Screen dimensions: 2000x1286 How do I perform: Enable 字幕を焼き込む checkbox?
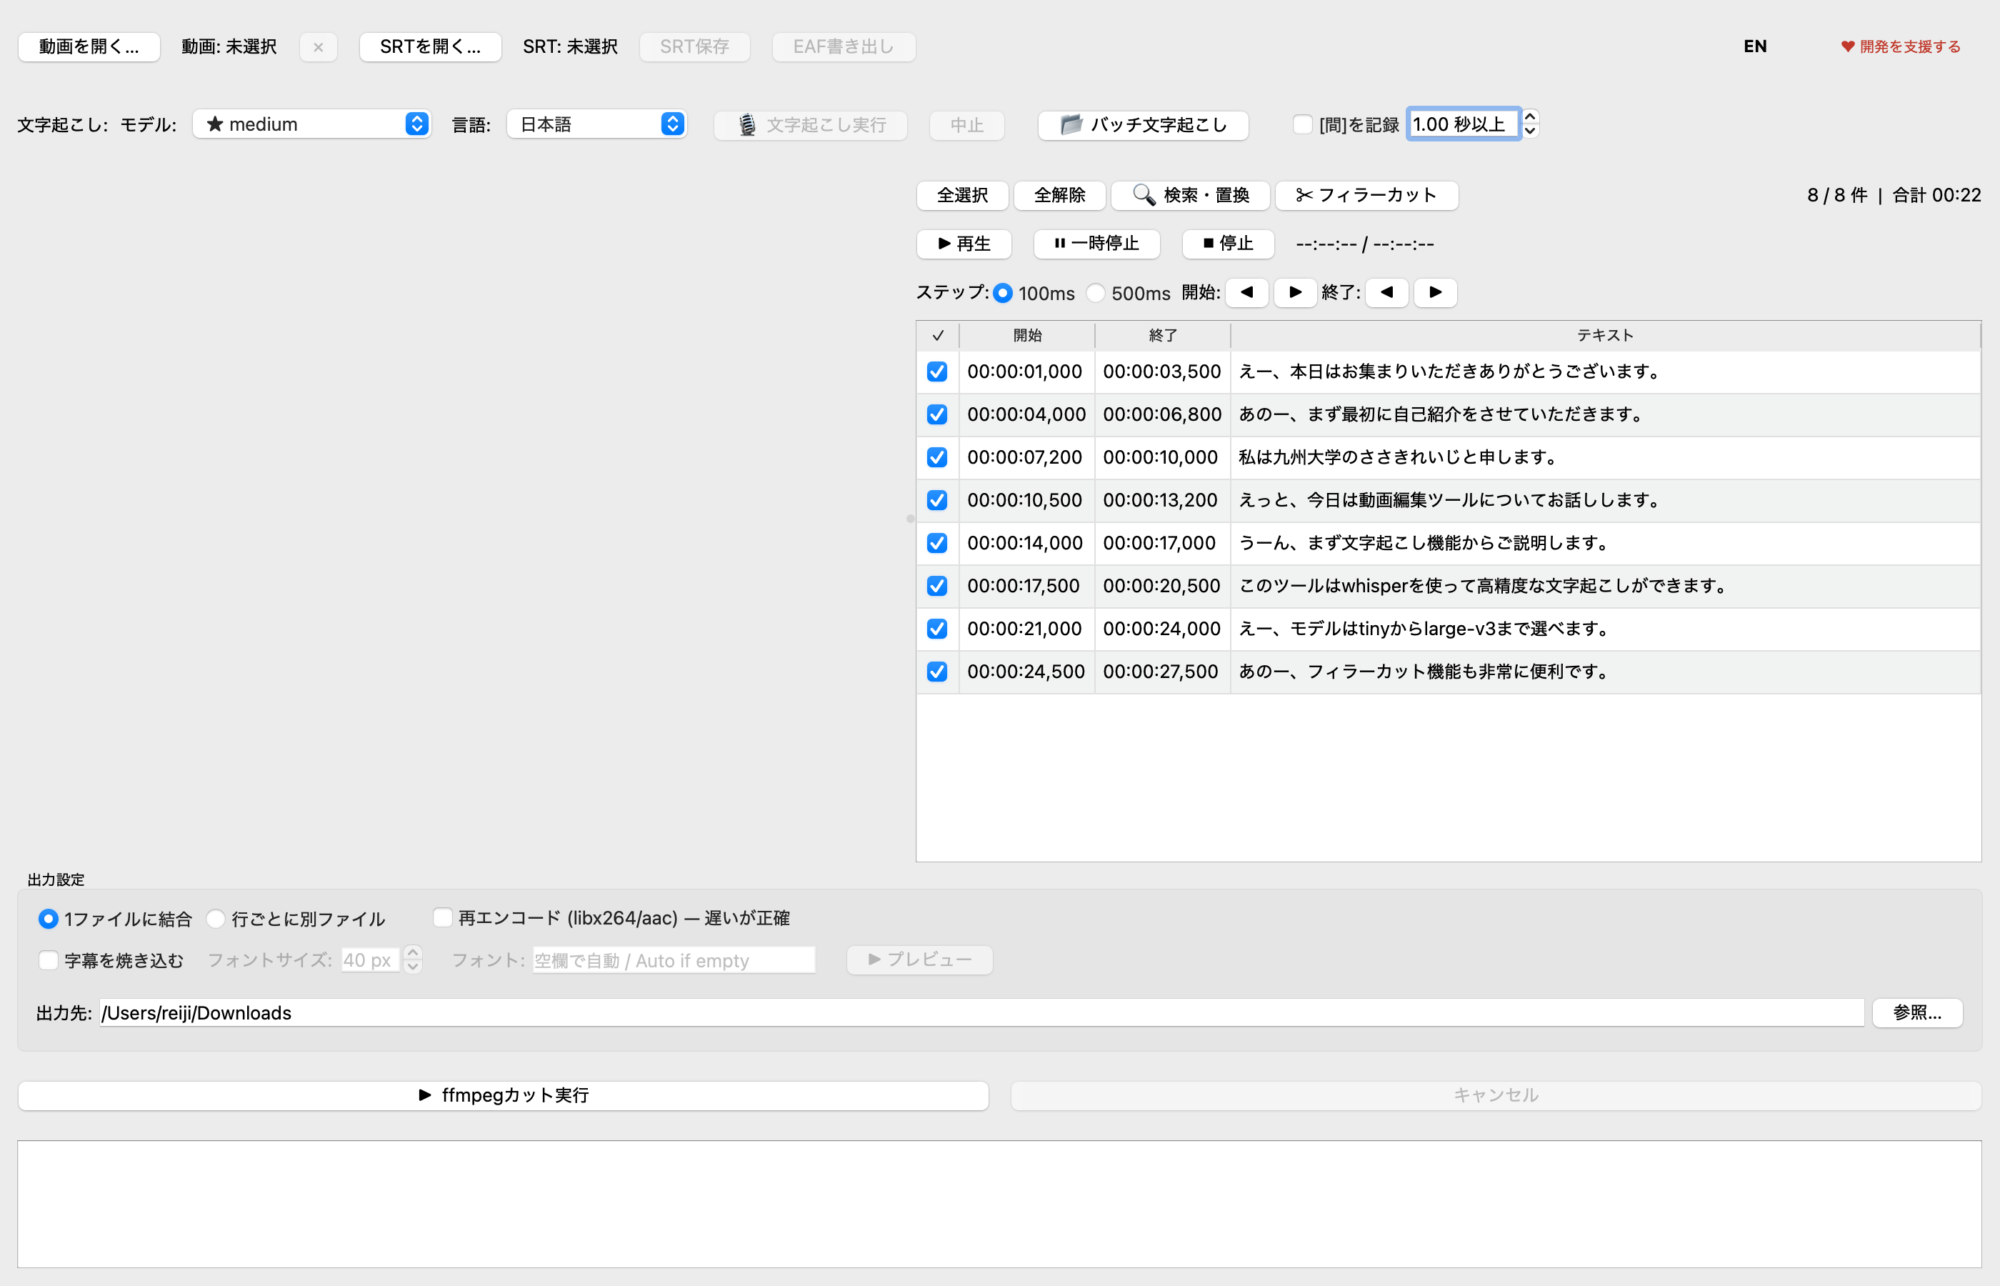49,960
